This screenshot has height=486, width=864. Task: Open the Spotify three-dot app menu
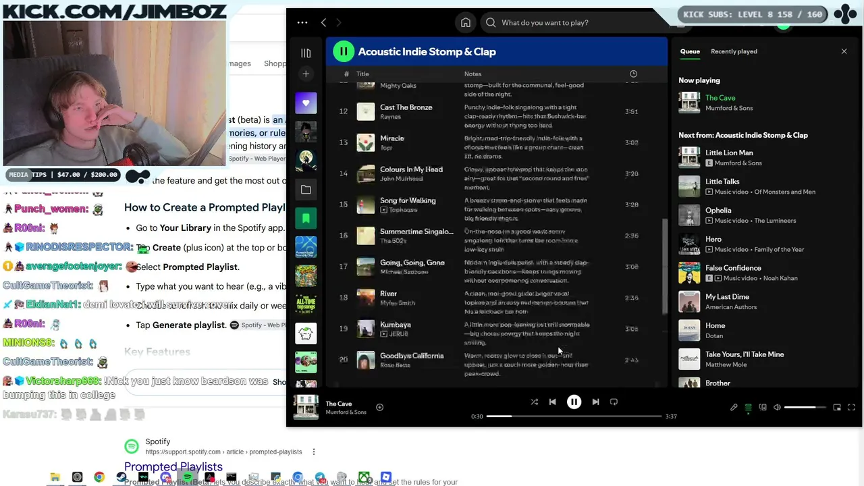point(302,22)
